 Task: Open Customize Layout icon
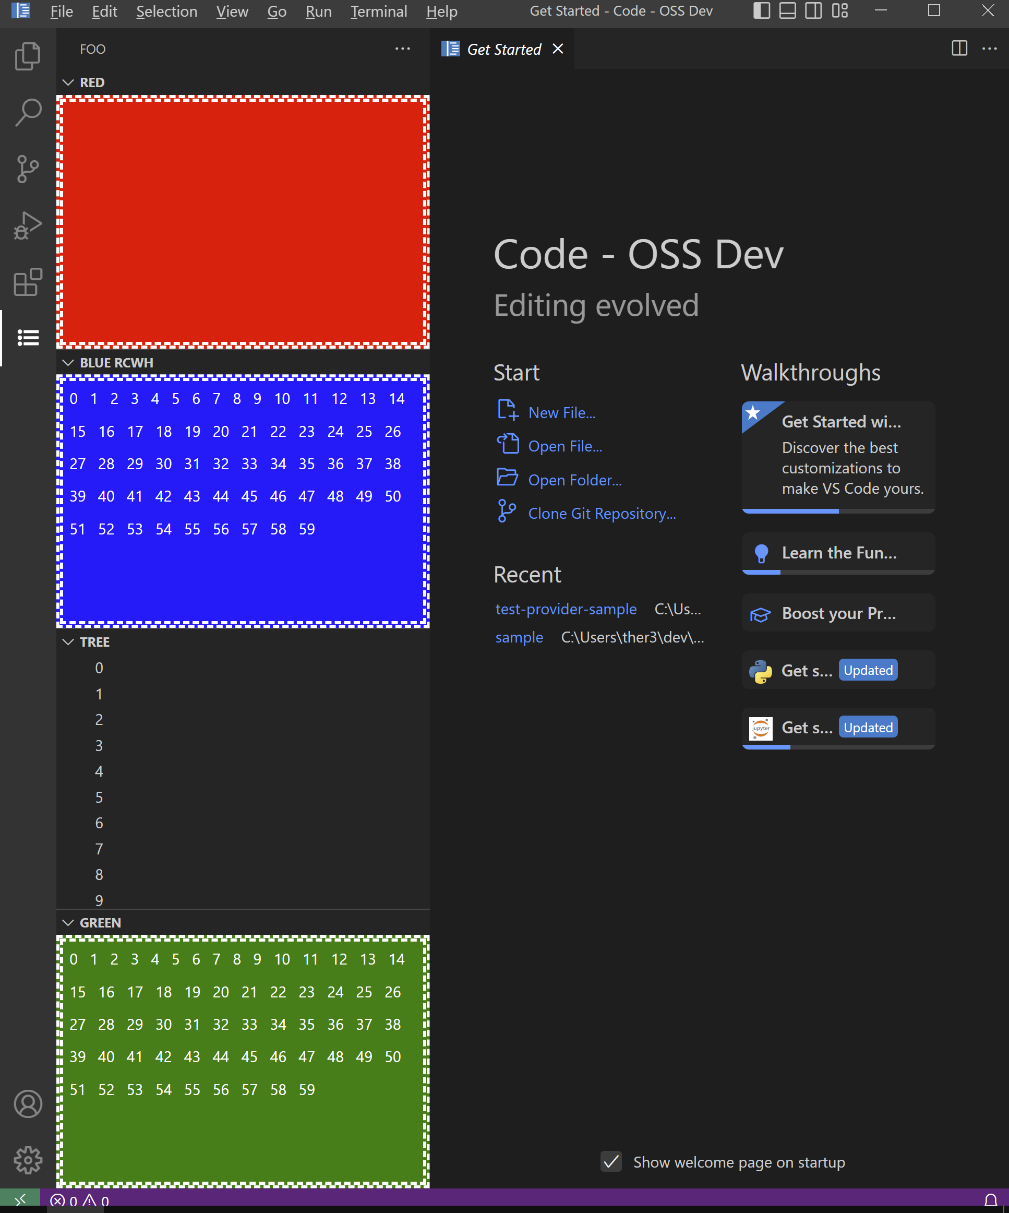coord(840,11)
